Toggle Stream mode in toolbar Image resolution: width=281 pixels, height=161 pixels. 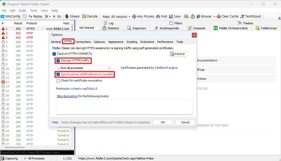tap(72, 16)
